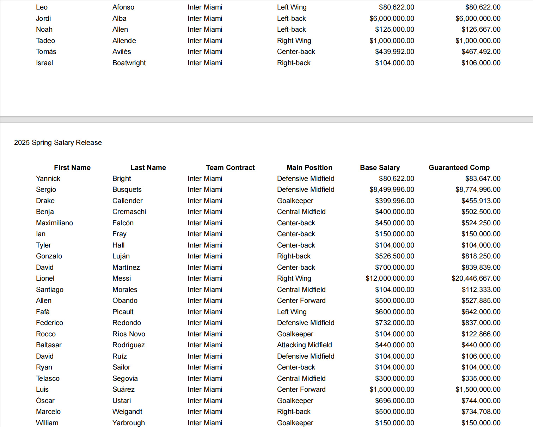Screen dimensions: 533x427
Task: Click the last name "Cremaschi"
Action: tap(129, 212)
